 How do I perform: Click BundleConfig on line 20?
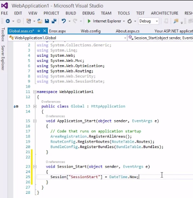64,147
